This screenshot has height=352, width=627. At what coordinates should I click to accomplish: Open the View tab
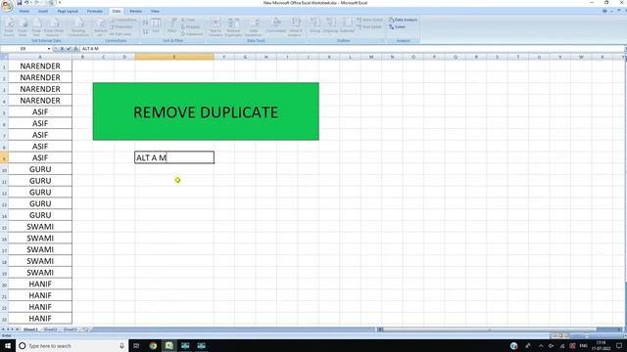(x=155, y=11)
